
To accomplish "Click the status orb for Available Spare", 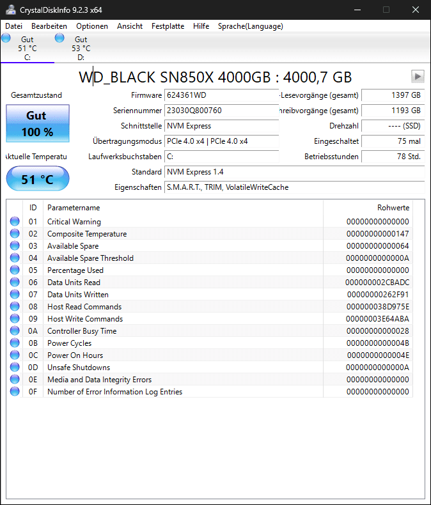I will 15,245.
